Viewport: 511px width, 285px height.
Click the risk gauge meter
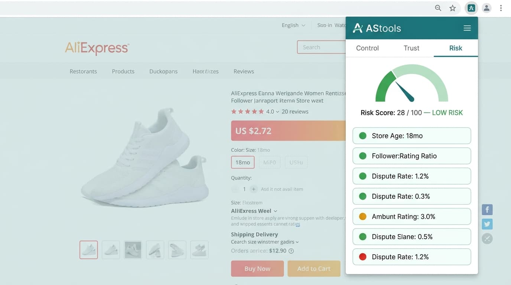412,83
